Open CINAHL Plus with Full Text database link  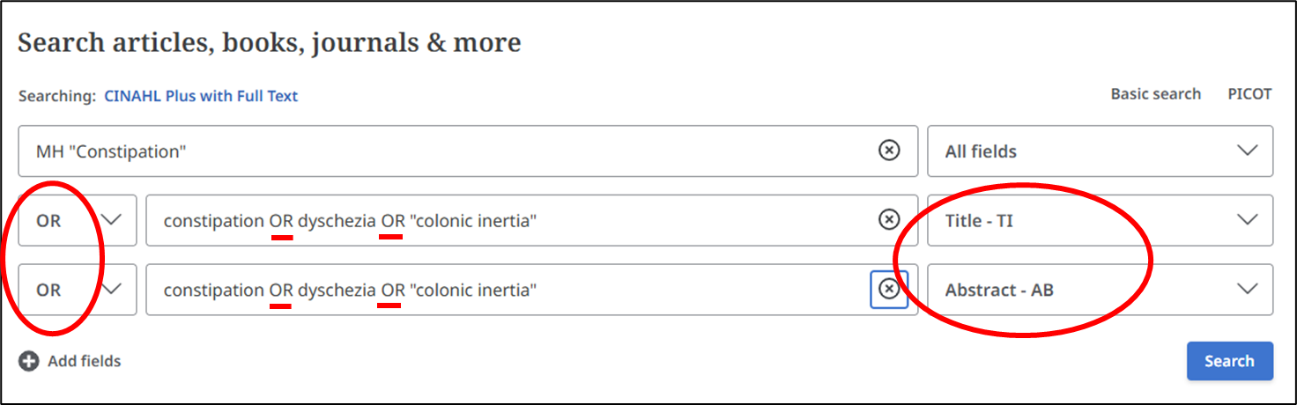coord(201,96)
